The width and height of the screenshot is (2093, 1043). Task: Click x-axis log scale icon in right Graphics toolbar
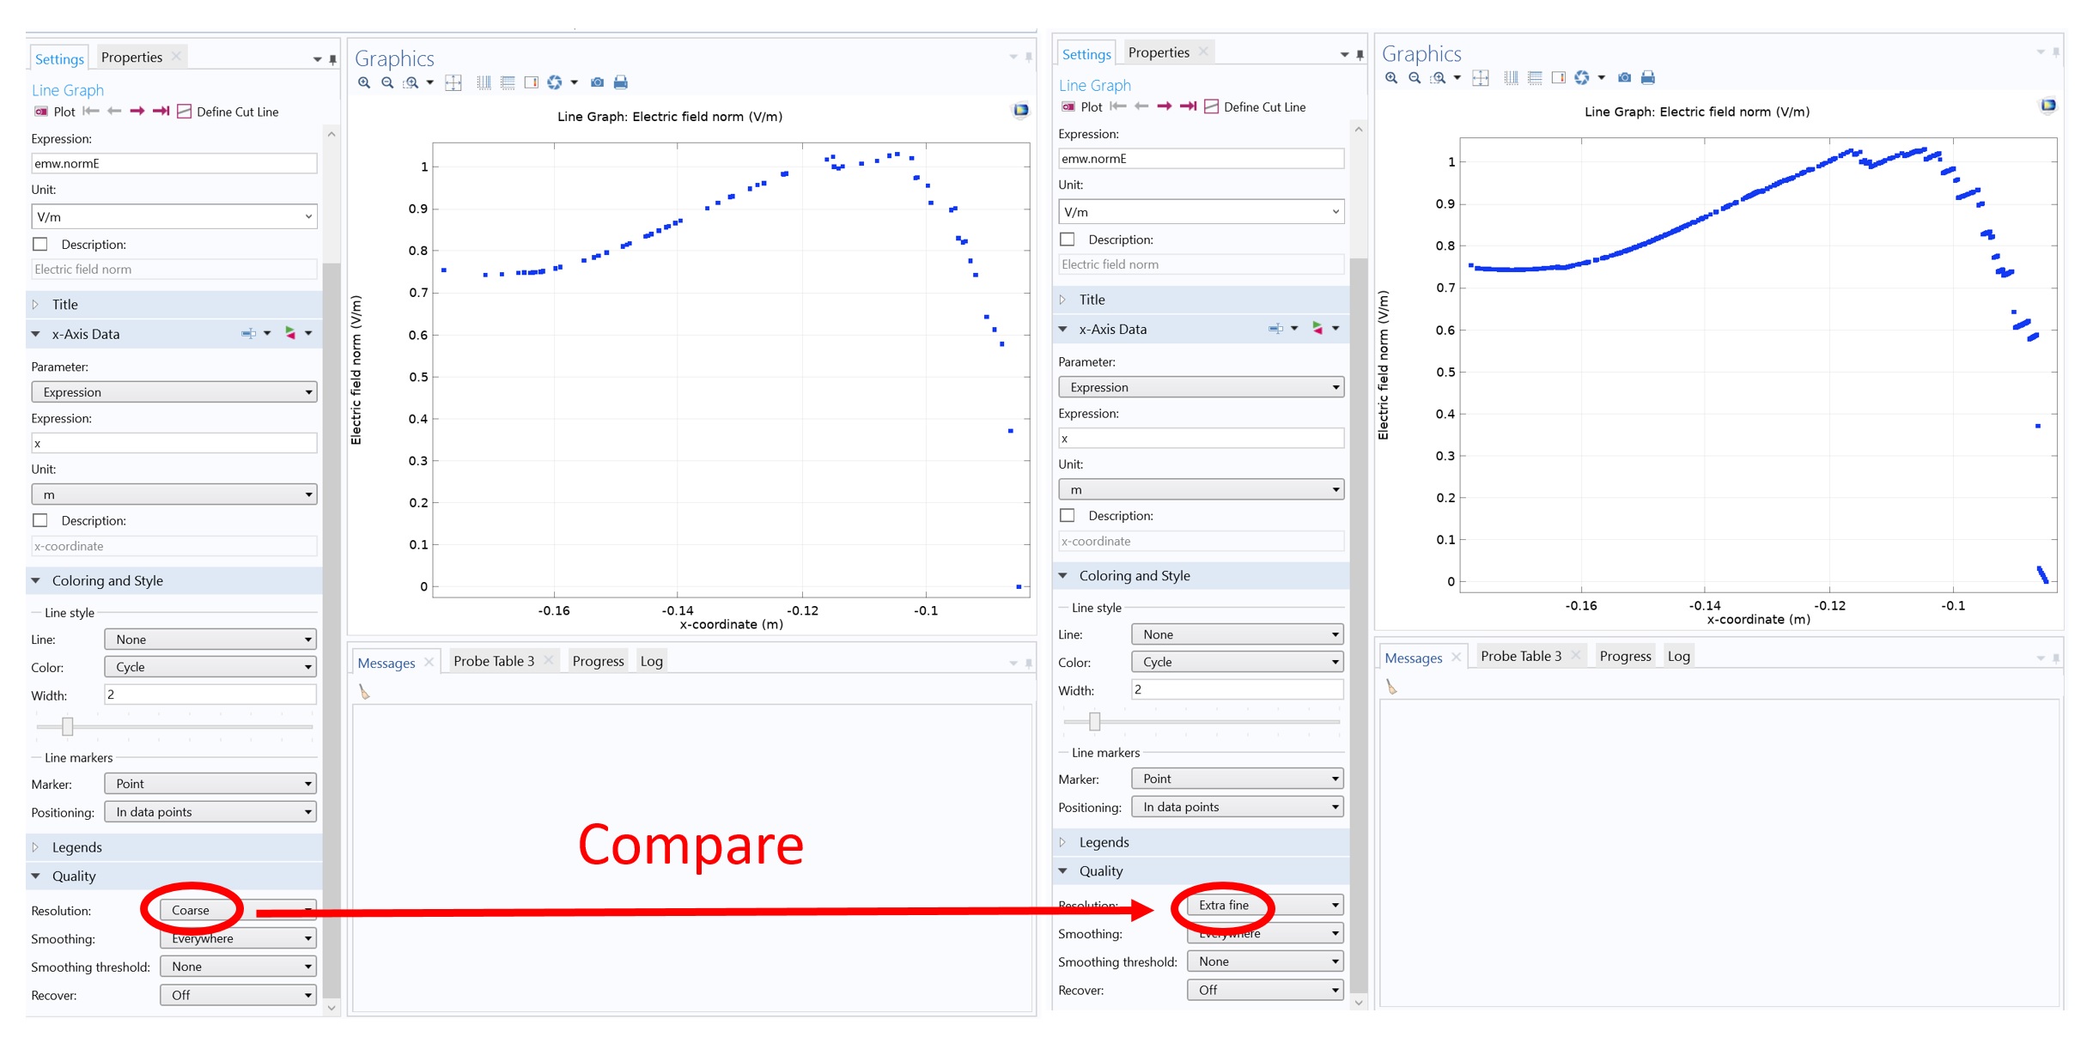1511,77
